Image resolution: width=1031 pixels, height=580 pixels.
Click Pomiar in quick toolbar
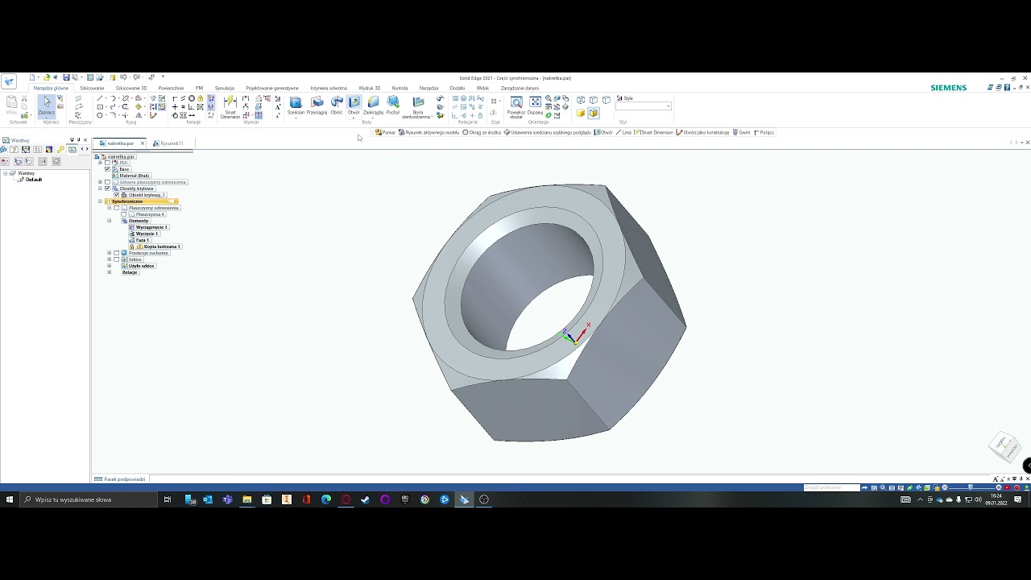click(x=386, y=132)
